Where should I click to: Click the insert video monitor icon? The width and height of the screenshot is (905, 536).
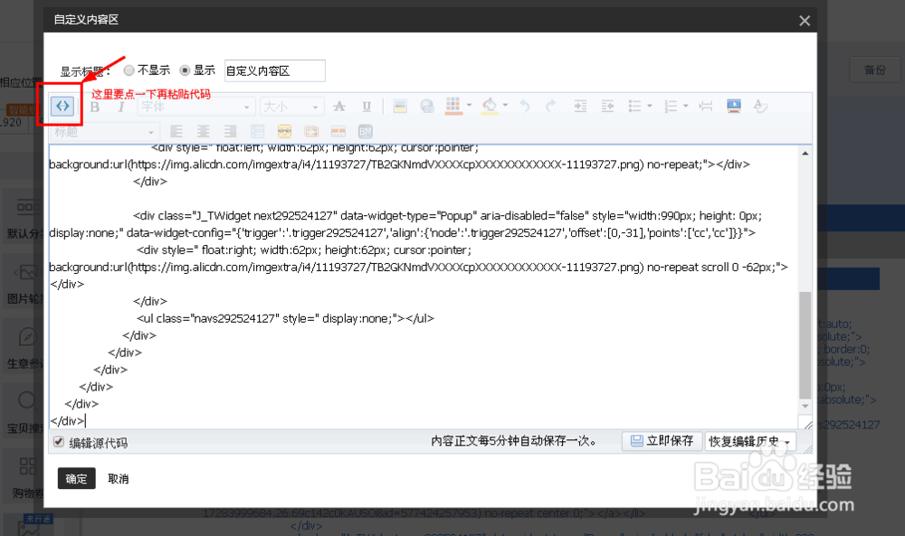(x=734, y=106)
